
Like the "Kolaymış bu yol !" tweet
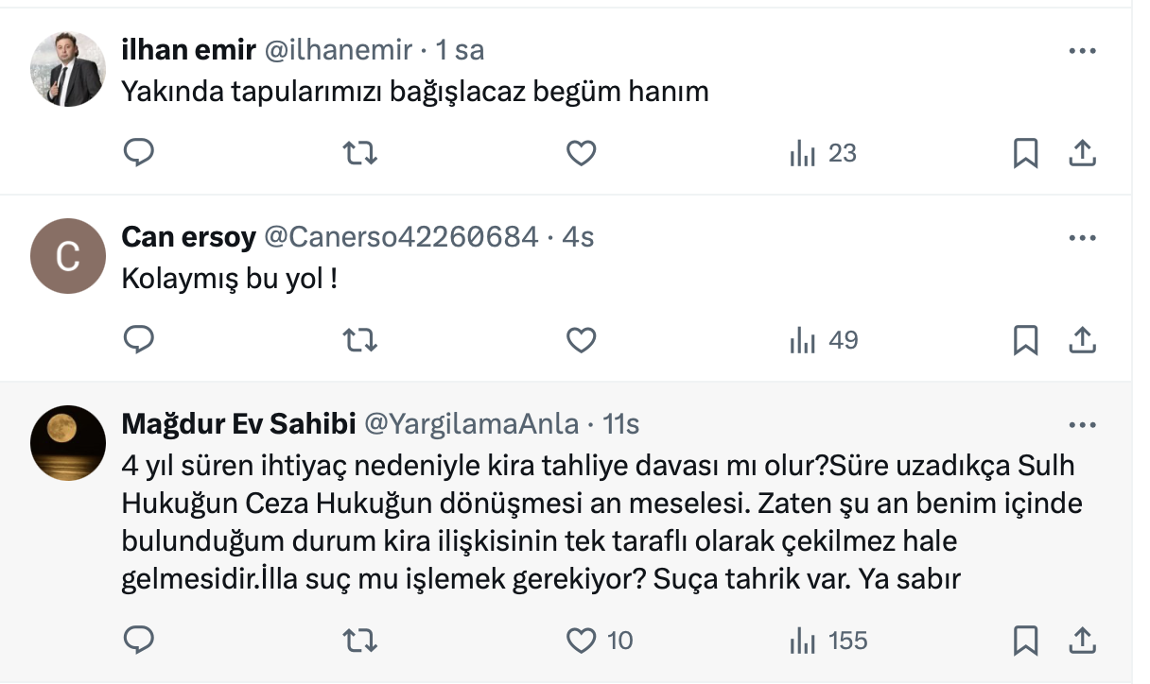click(581, 339)
